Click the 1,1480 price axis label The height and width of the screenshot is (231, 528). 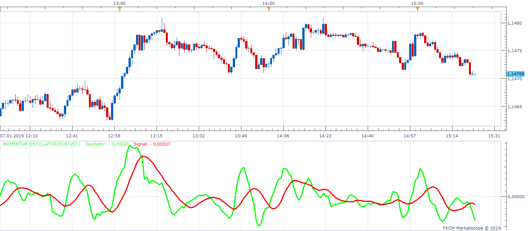tap(515, 23)
